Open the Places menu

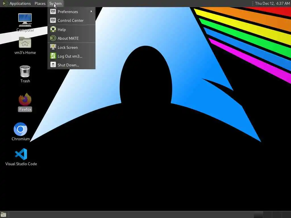(40, 3)
